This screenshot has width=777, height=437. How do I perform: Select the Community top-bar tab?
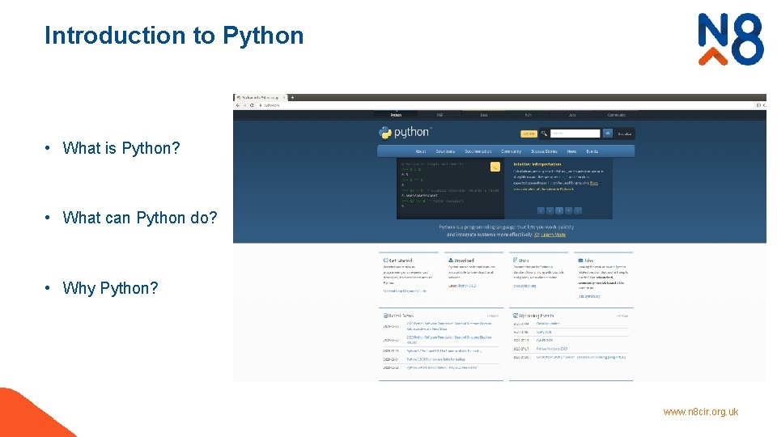617,115
